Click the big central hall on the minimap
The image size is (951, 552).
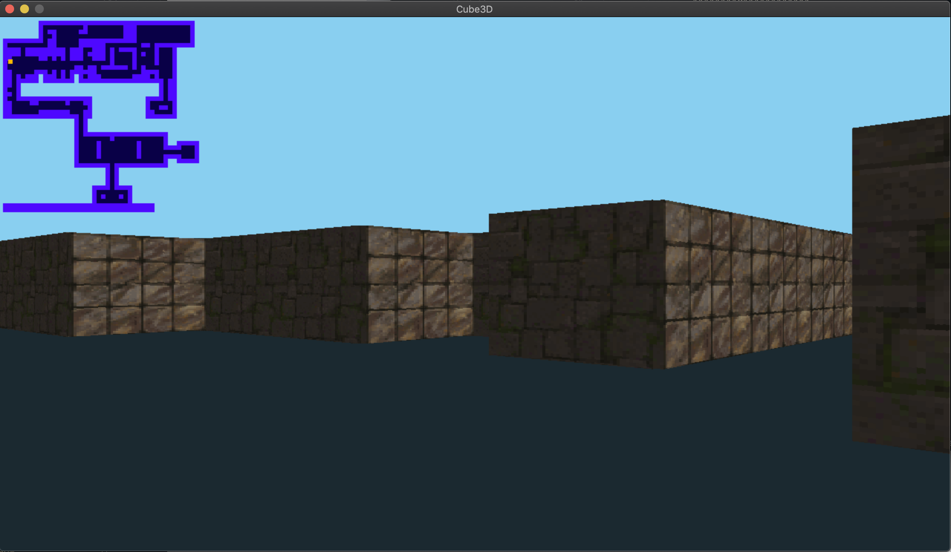(x=121, y=150)
